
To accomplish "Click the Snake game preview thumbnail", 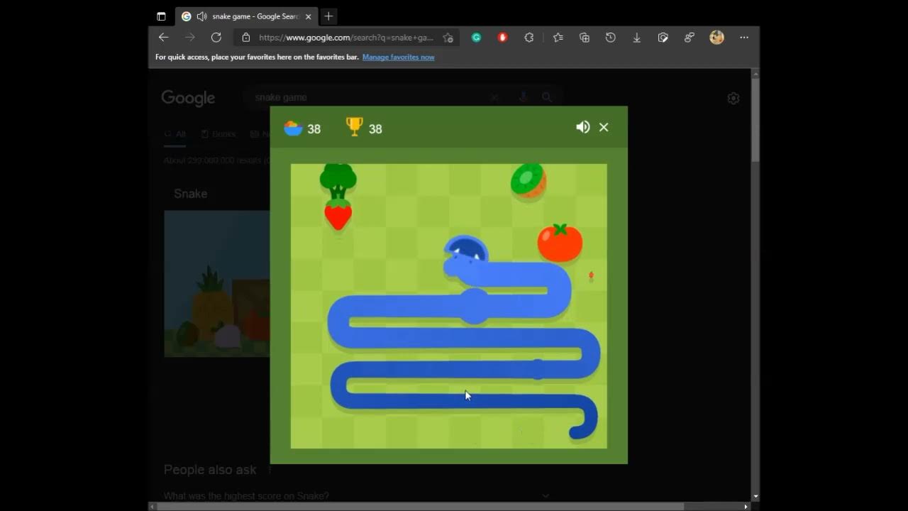I will coord(217,283).
